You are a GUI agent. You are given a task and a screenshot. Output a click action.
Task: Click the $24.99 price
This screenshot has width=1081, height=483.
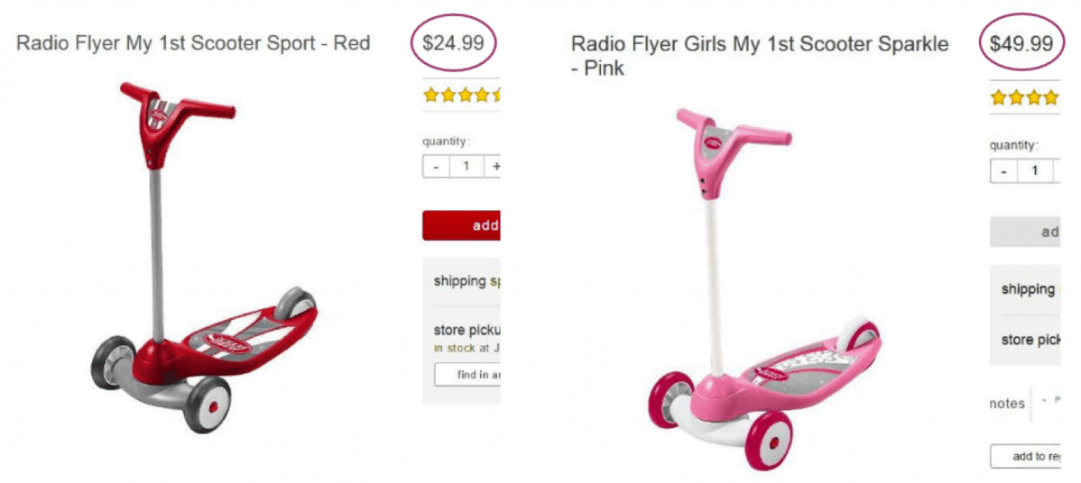pyautogui.click(x=453, y=43)
